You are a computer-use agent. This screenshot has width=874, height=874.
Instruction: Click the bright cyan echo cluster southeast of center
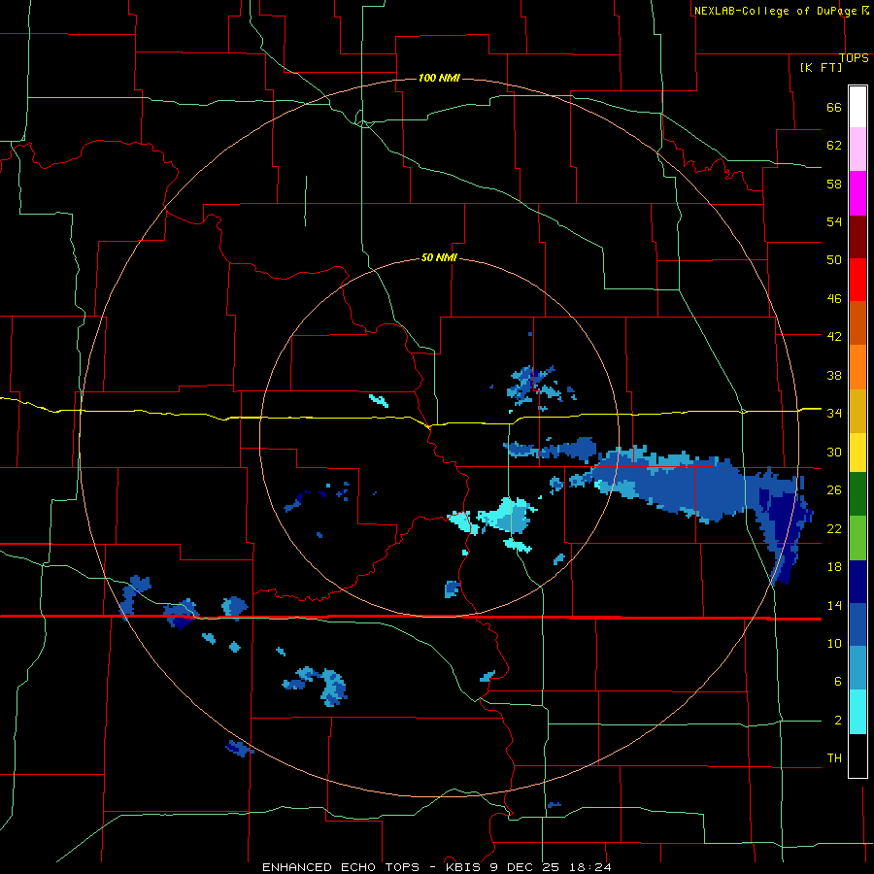(x=504, y=516)
